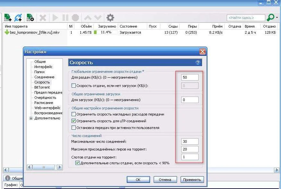Open the 'Интерфейс' settings category

click(43, 67)
